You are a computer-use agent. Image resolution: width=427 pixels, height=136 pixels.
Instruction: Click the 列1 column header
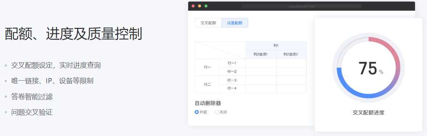coord(276,46)
